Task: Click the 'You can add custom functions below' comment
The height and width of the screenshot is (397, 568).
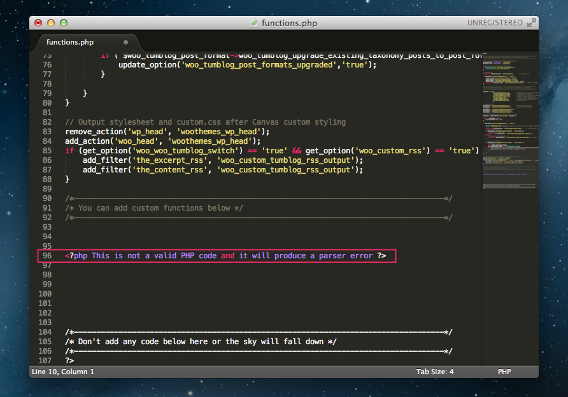Action: [x=154, y=208]
